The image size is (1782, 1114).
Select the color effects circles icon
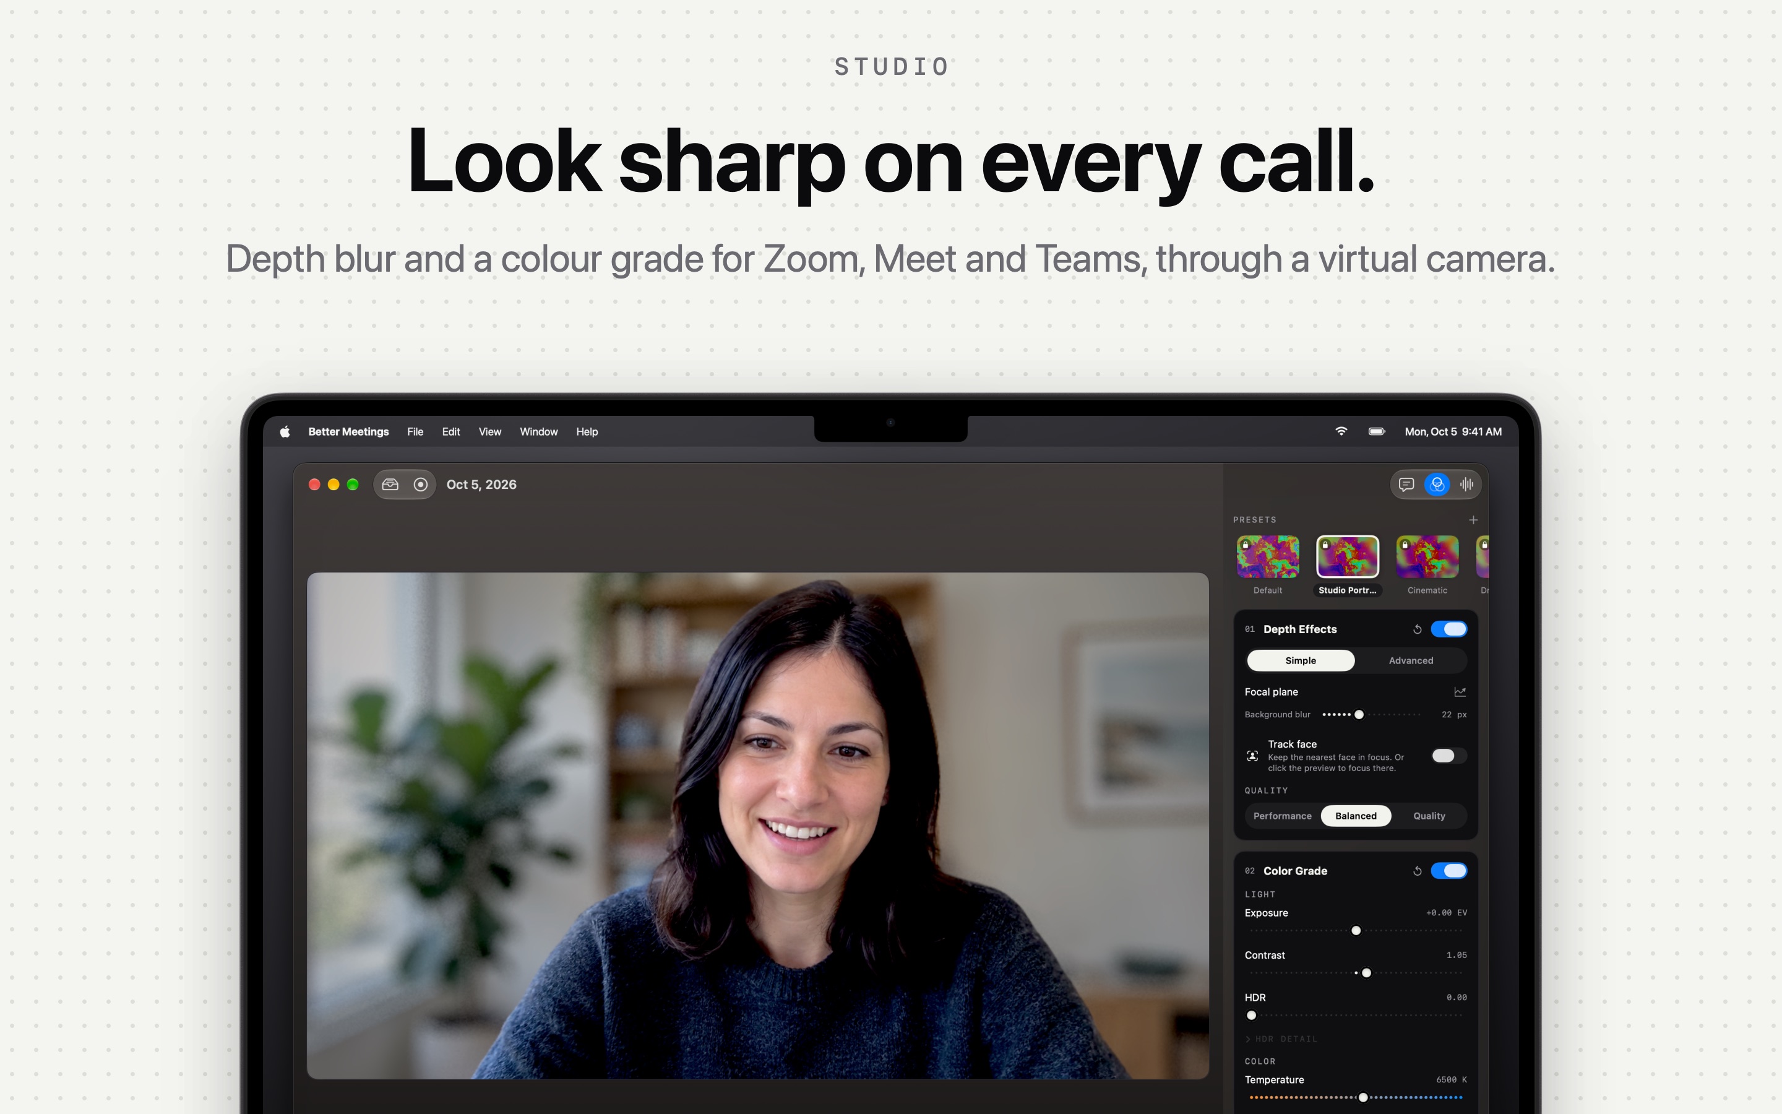[x=1437, y=485]
